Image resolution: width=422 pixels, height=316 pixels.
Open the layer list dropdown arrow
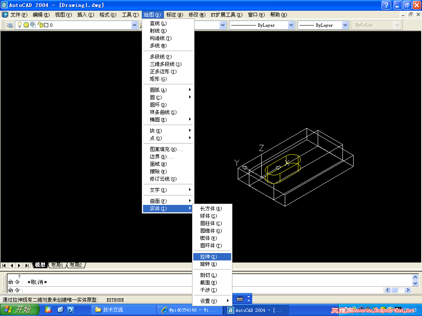click(135, 25)
